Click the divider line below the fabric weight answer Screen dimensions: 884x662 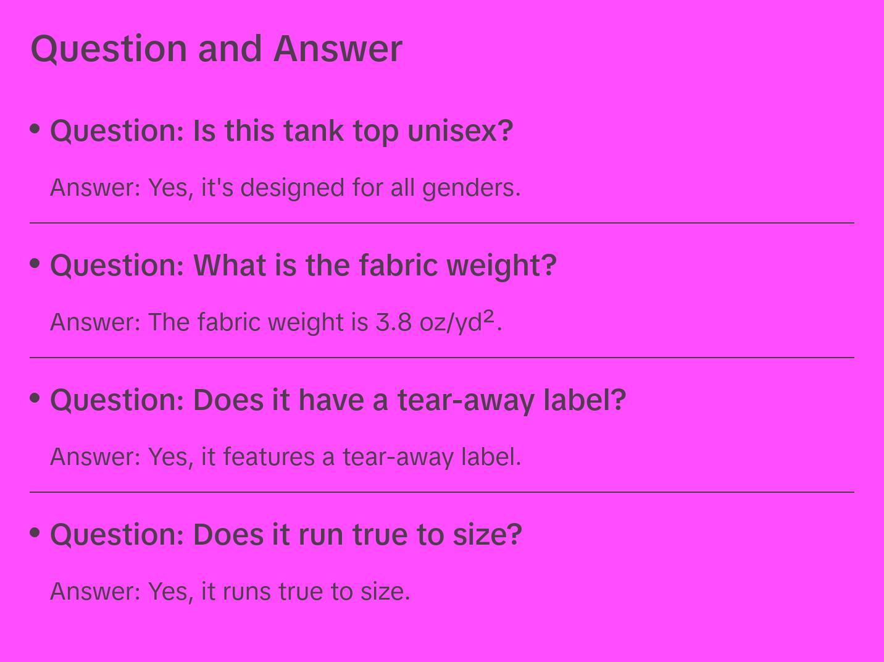click(x=442, y=358)
